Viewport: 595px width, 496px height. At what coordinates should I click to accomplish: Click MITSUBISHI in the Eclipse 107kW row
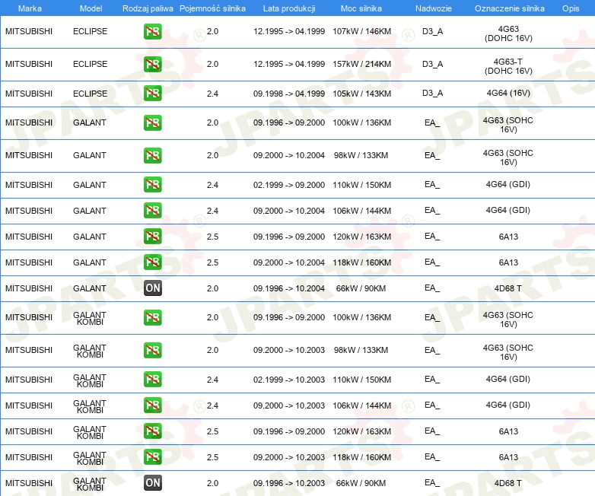tap(29, 31)
